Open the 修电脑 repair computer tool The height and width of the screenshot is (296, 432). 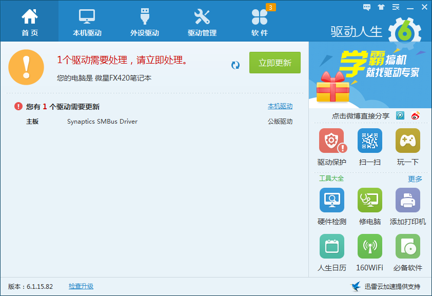[x=369, y=201]
